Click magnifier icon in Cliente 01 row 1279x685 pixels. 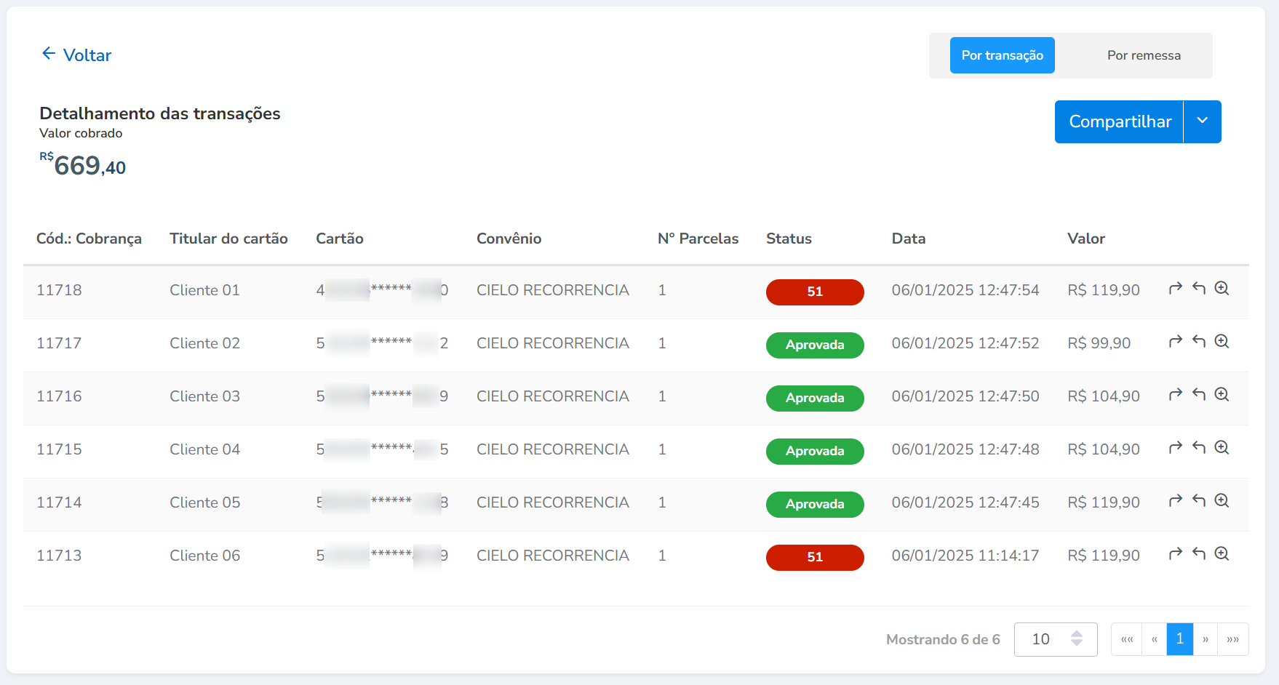(x=1222, y=289)
